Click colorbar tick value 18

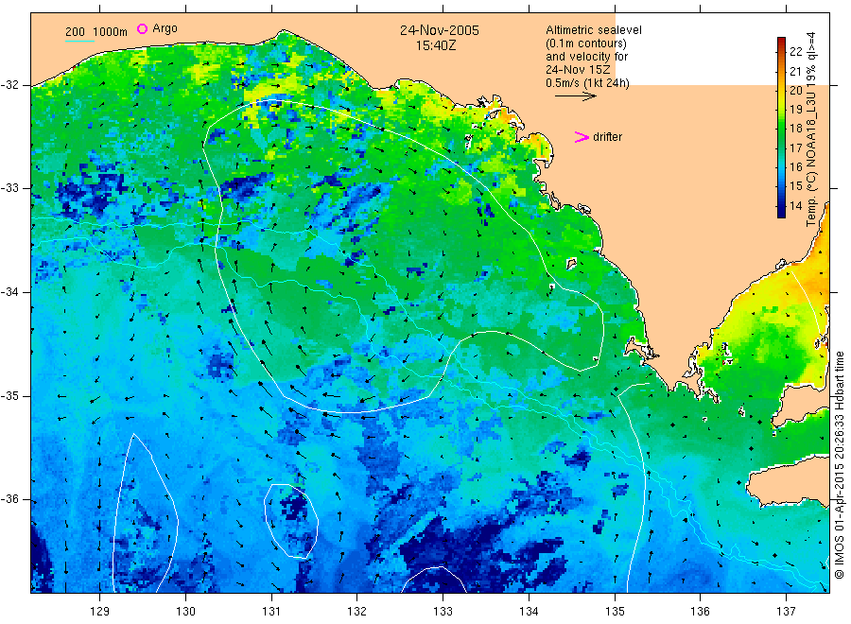pos(795,129)
